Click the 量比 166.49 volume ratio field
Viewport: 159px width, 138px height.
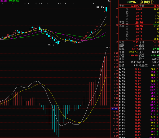tap(149, 52)
